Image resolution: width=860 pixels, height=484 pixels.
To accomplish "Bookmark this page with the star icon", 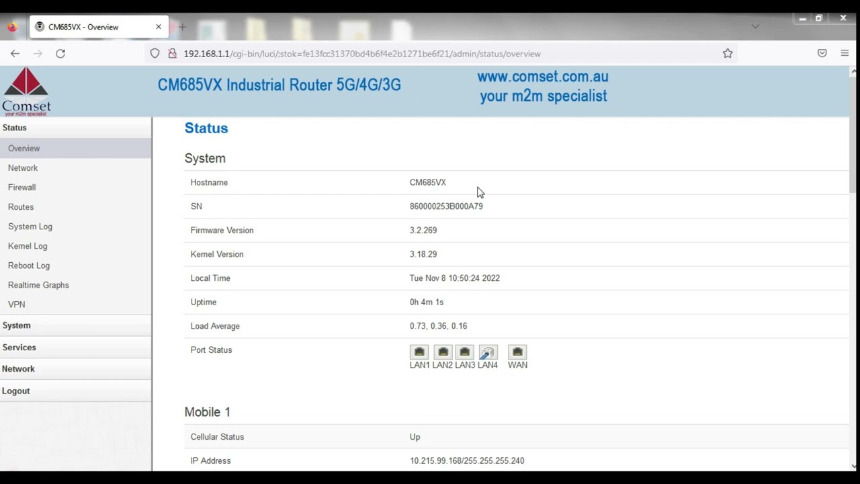I will (728, 53).
